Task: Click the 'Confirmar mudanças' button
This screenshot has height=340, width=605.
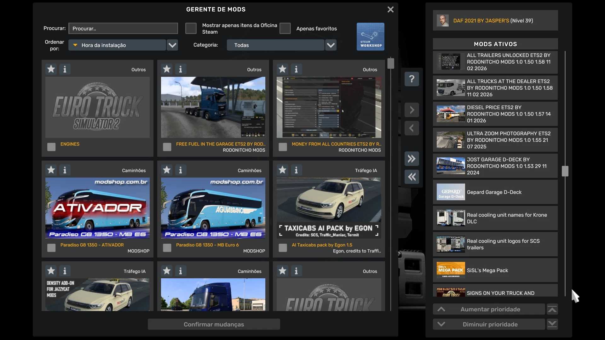Action: pyautogui.click(x=214, y=324)
